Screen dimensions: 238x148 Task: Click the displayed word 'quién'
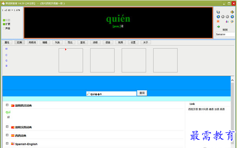click(x=118, y=19)
